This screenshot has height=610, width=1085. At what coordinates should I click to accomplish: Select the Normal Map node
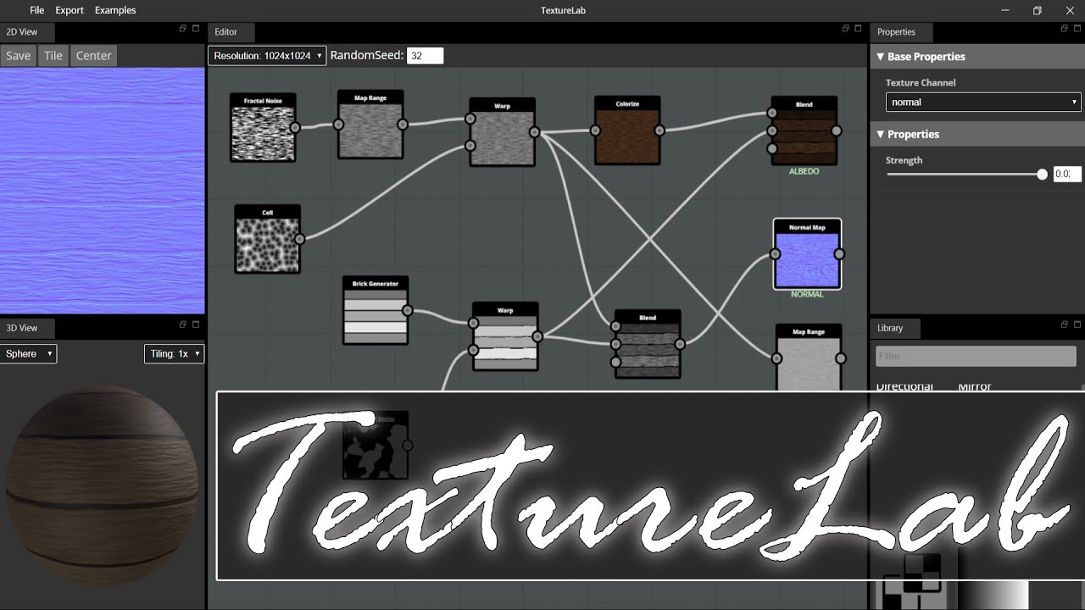(x=807, y=254)
